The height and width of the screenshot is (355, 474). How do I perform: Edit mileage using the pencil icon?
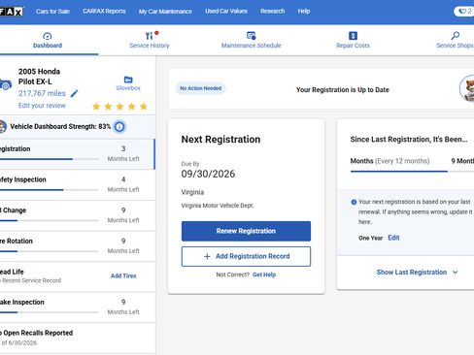coord(74,94)
